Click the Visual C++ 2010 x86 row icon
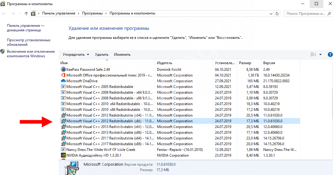The image size is (333, 175). tap(63, 109)
